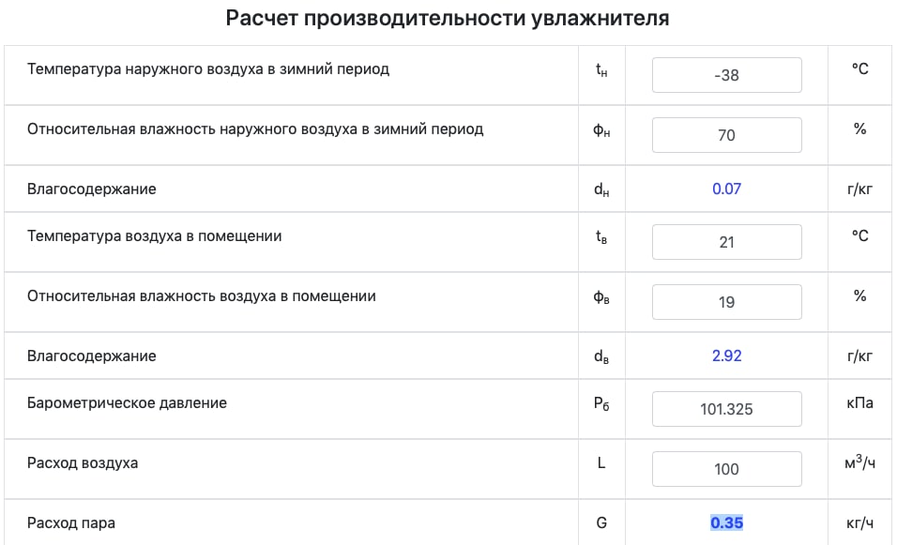897x545 pixels.
Task: Click the кПа unit cell
Action: coord(859,403)
